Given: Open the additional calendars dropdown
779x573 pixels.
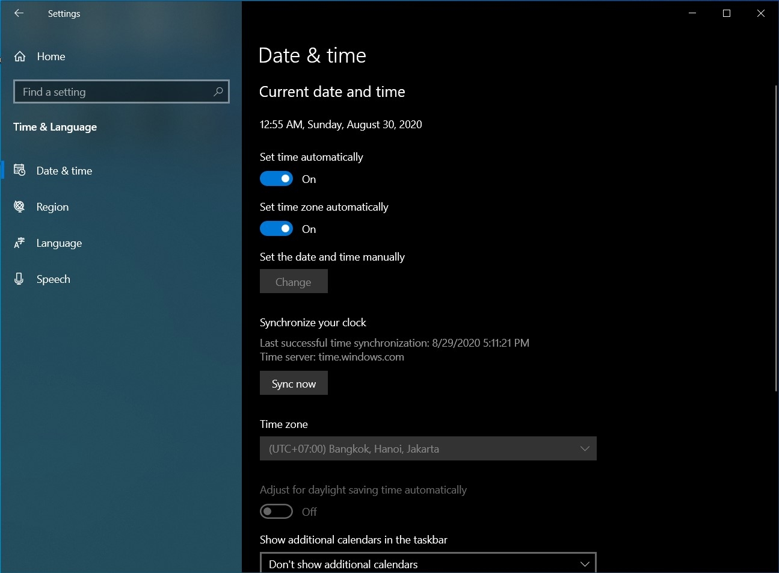Looking at the screenshot, I should click(428, 563).
